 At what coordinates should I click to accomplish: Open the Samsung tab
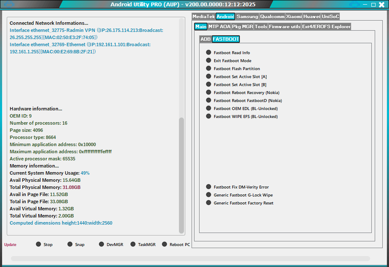[247, 16]
